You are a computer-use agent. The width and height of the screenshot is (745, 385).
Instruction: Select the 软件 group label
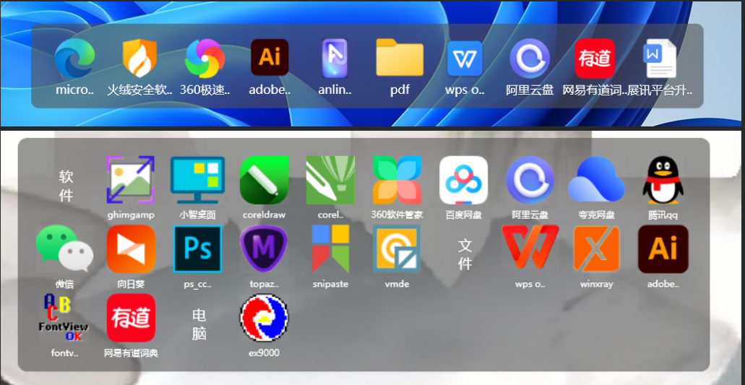pyautogui.click(x=66, y=186)
